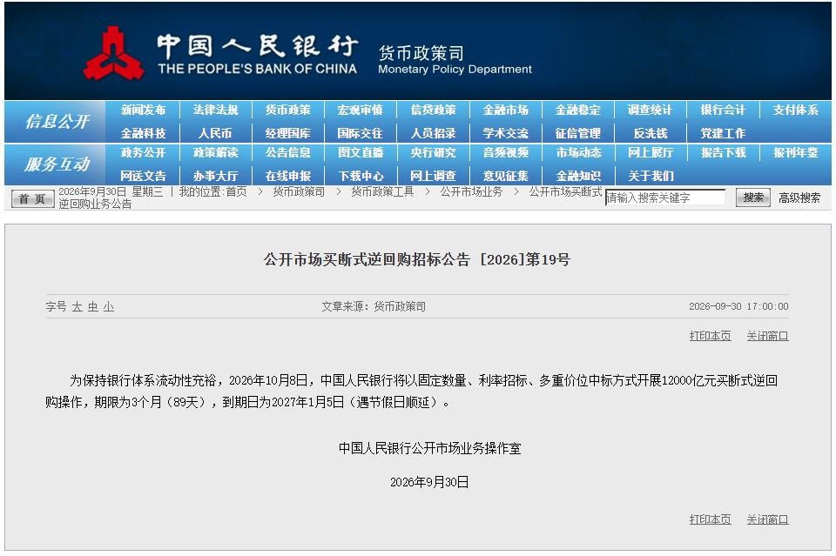This screenshot has height=556, width=836.
Task: Set font size to 中
Action: coord(93,307)
